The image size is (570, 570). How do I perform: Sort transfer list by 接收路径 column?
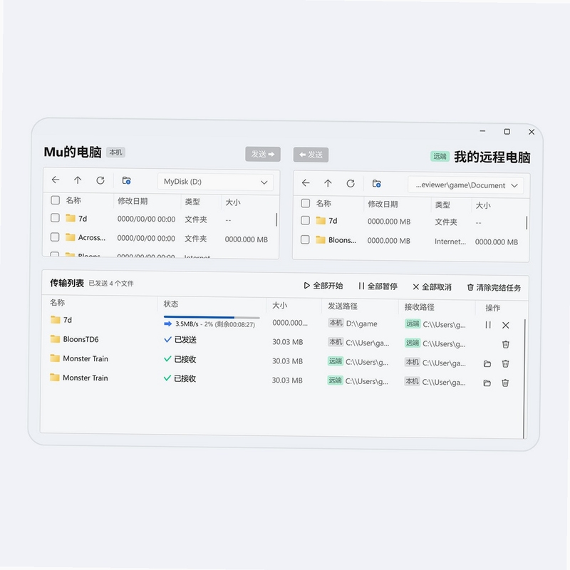[420, 307]
